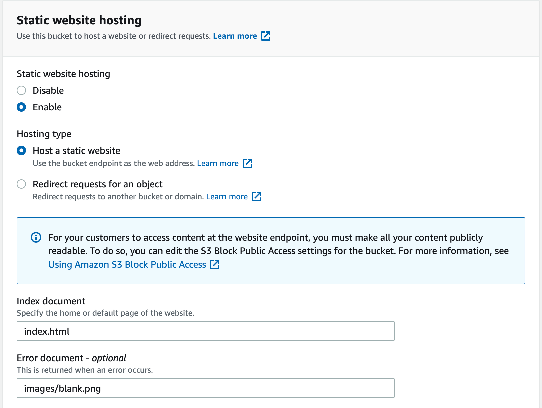542x408 pixels.
Task: Click the Static website hosting heading
Action: [x=79, y=20]
